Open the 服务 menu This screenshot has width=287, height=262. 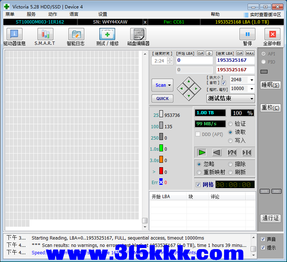click(x=31, y=14)
